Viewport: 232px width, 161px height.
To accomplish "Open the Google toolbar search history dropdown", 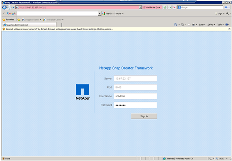I will point(100,14).
